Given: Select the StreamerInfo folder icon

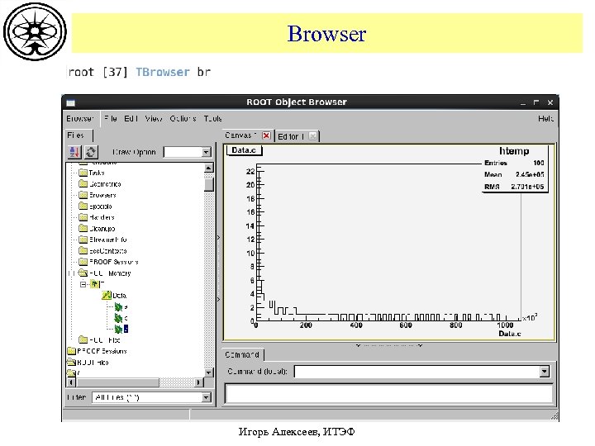Looking at the screenshot, I should [83, 240].
